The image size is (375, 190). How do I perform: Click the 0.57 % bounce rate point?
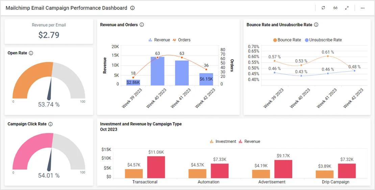click(275, 61)
